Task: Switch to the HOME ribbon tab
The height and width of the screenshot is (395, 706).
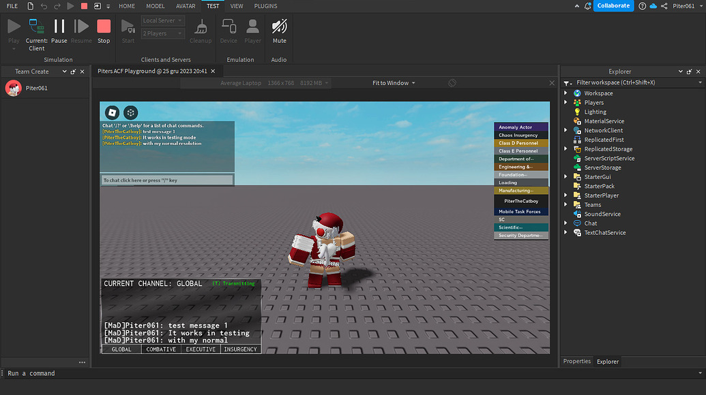Action: [127, 6]
